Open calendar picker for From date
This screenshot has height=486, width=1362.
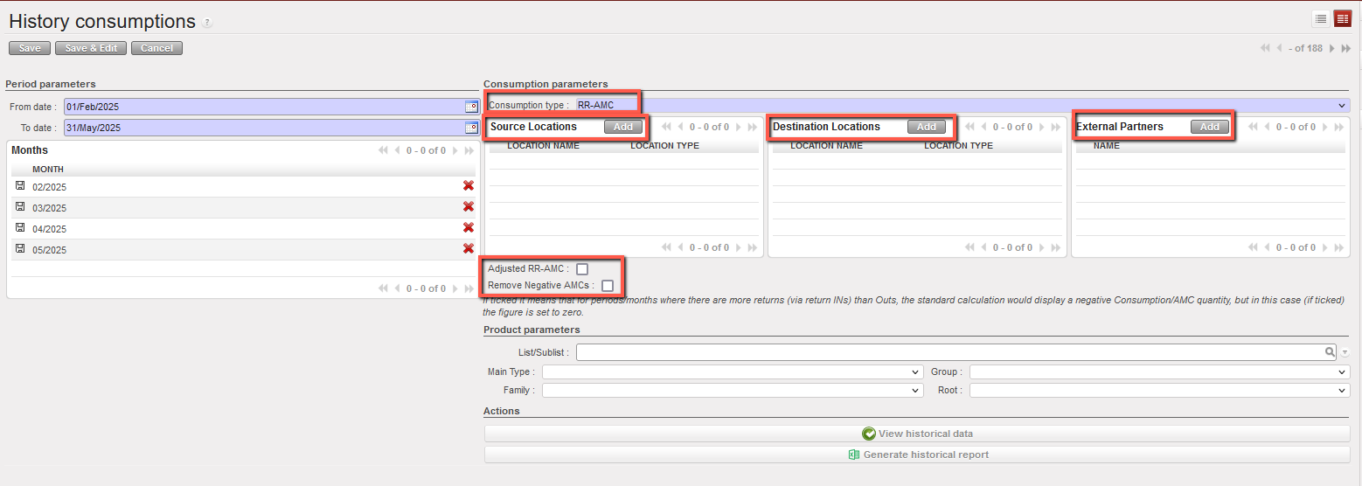[x=471, y=107]
